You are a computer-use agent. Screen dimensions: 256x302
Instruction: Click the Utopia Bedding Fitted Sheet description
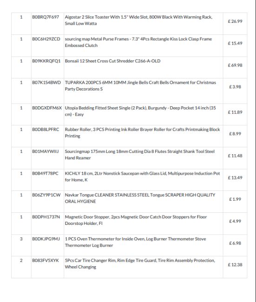(x=140, y=111)
